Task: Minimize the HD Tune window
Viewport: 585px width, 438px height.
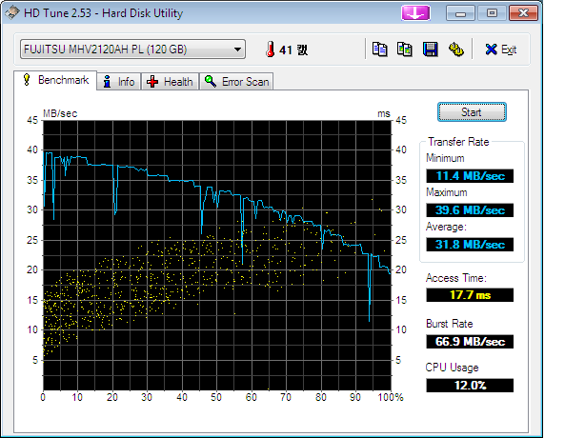Action: [460, 13]
